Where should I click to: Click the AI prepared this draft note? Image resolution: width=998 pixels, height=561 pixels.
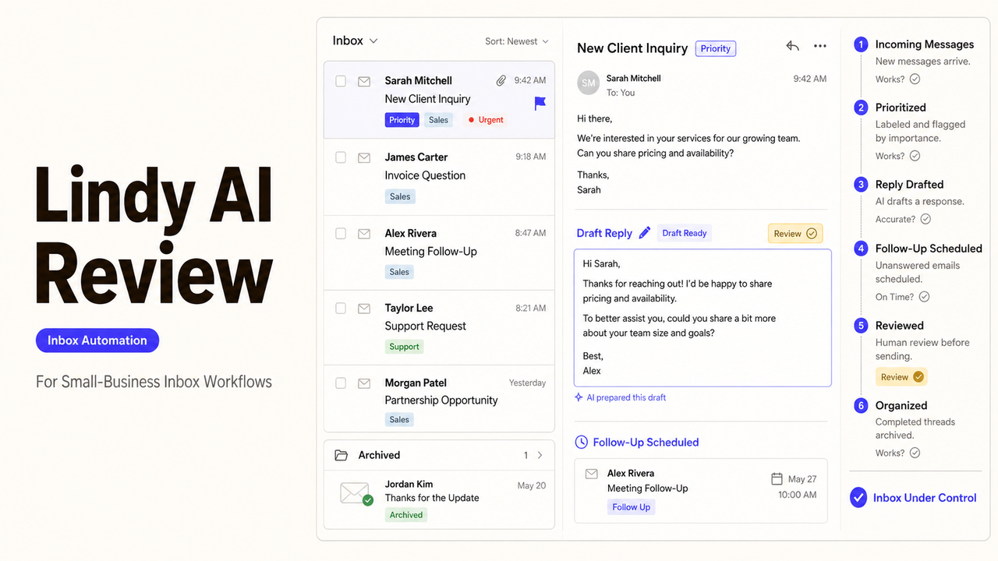click(x=626, y=397)
